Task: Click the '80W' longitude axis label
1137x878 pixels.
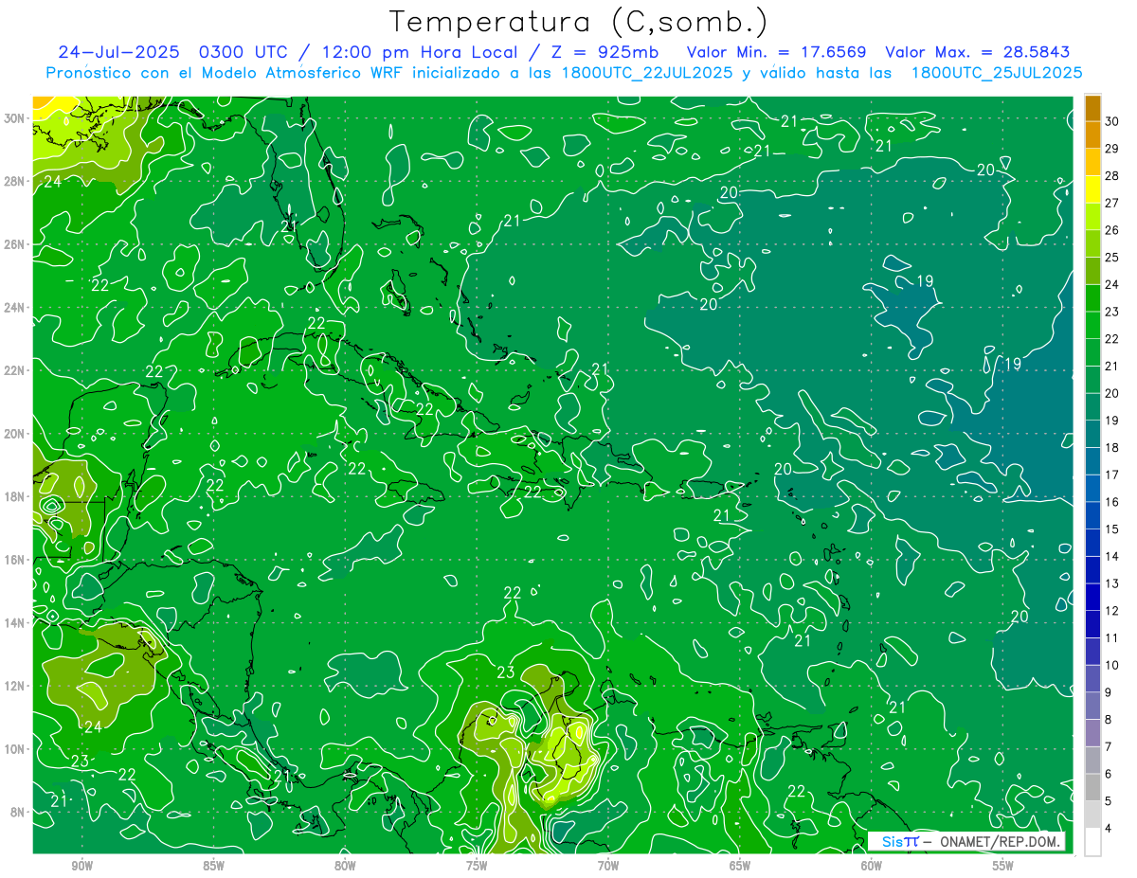Action: pyautogui.click(x=345, y=866)
